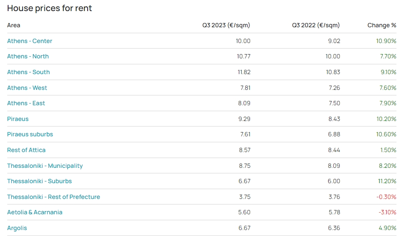
Task: Select Q3 2022 price 6.36 for Argolis
Action: (x=334, y=228)
